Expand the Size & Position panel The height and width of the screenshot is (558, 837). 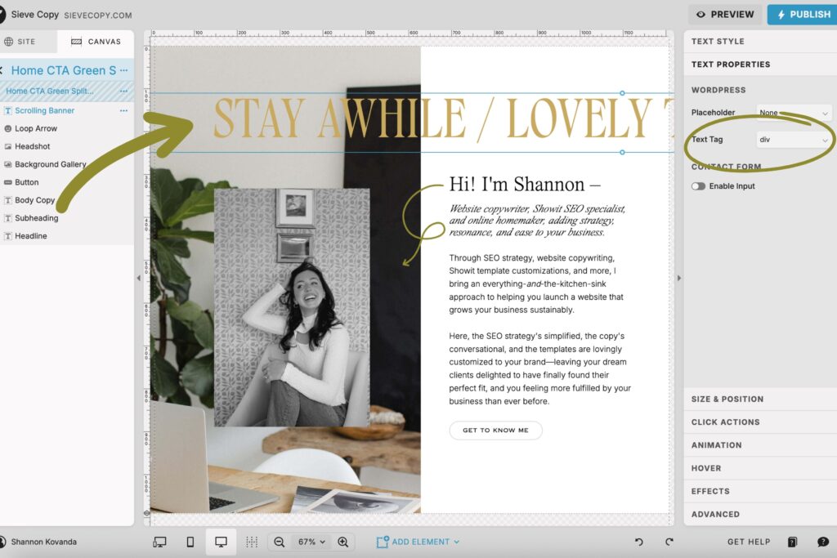pos(727,400)
